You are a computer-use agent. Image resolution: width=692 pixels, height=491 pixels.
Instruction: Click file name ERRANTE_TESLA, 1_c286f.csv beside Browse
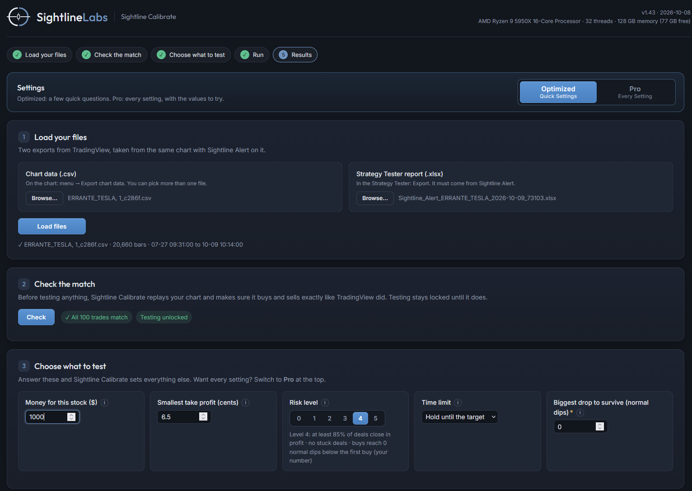tap(109, 198)
